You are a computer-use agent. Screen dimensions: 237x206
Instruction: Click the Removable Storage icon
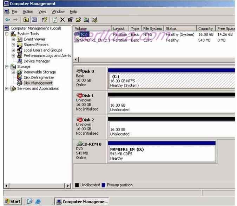tap(20, 72)
